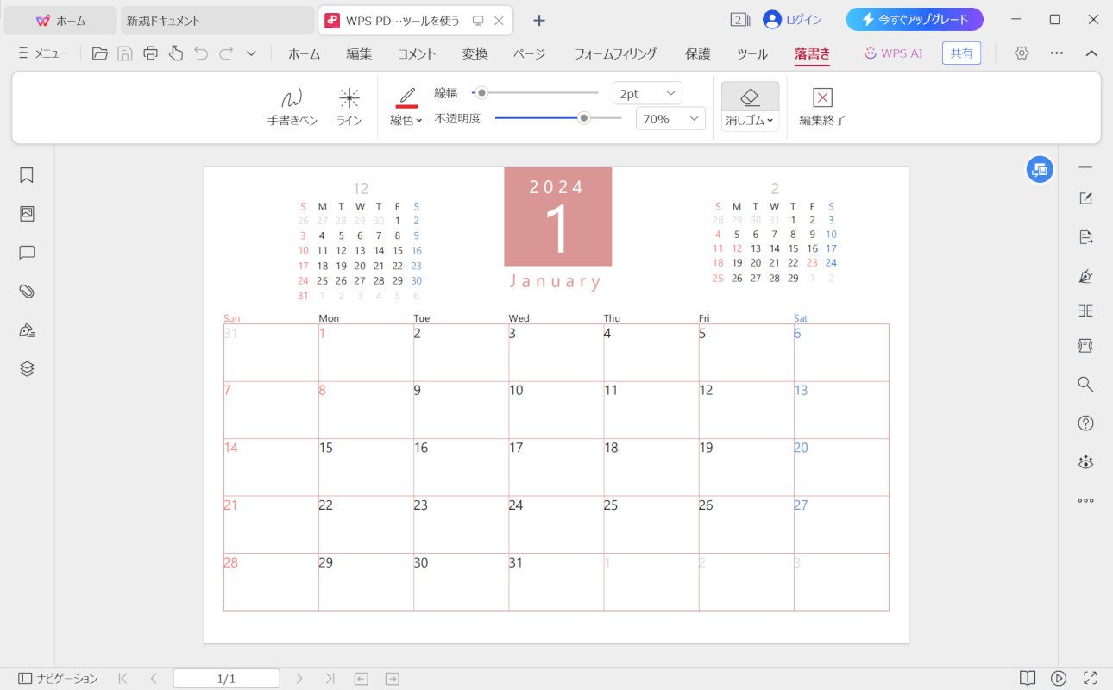Open the three-dots more options in the title toolbar
Screen dimensions: 1113x690
point(1057,53)
